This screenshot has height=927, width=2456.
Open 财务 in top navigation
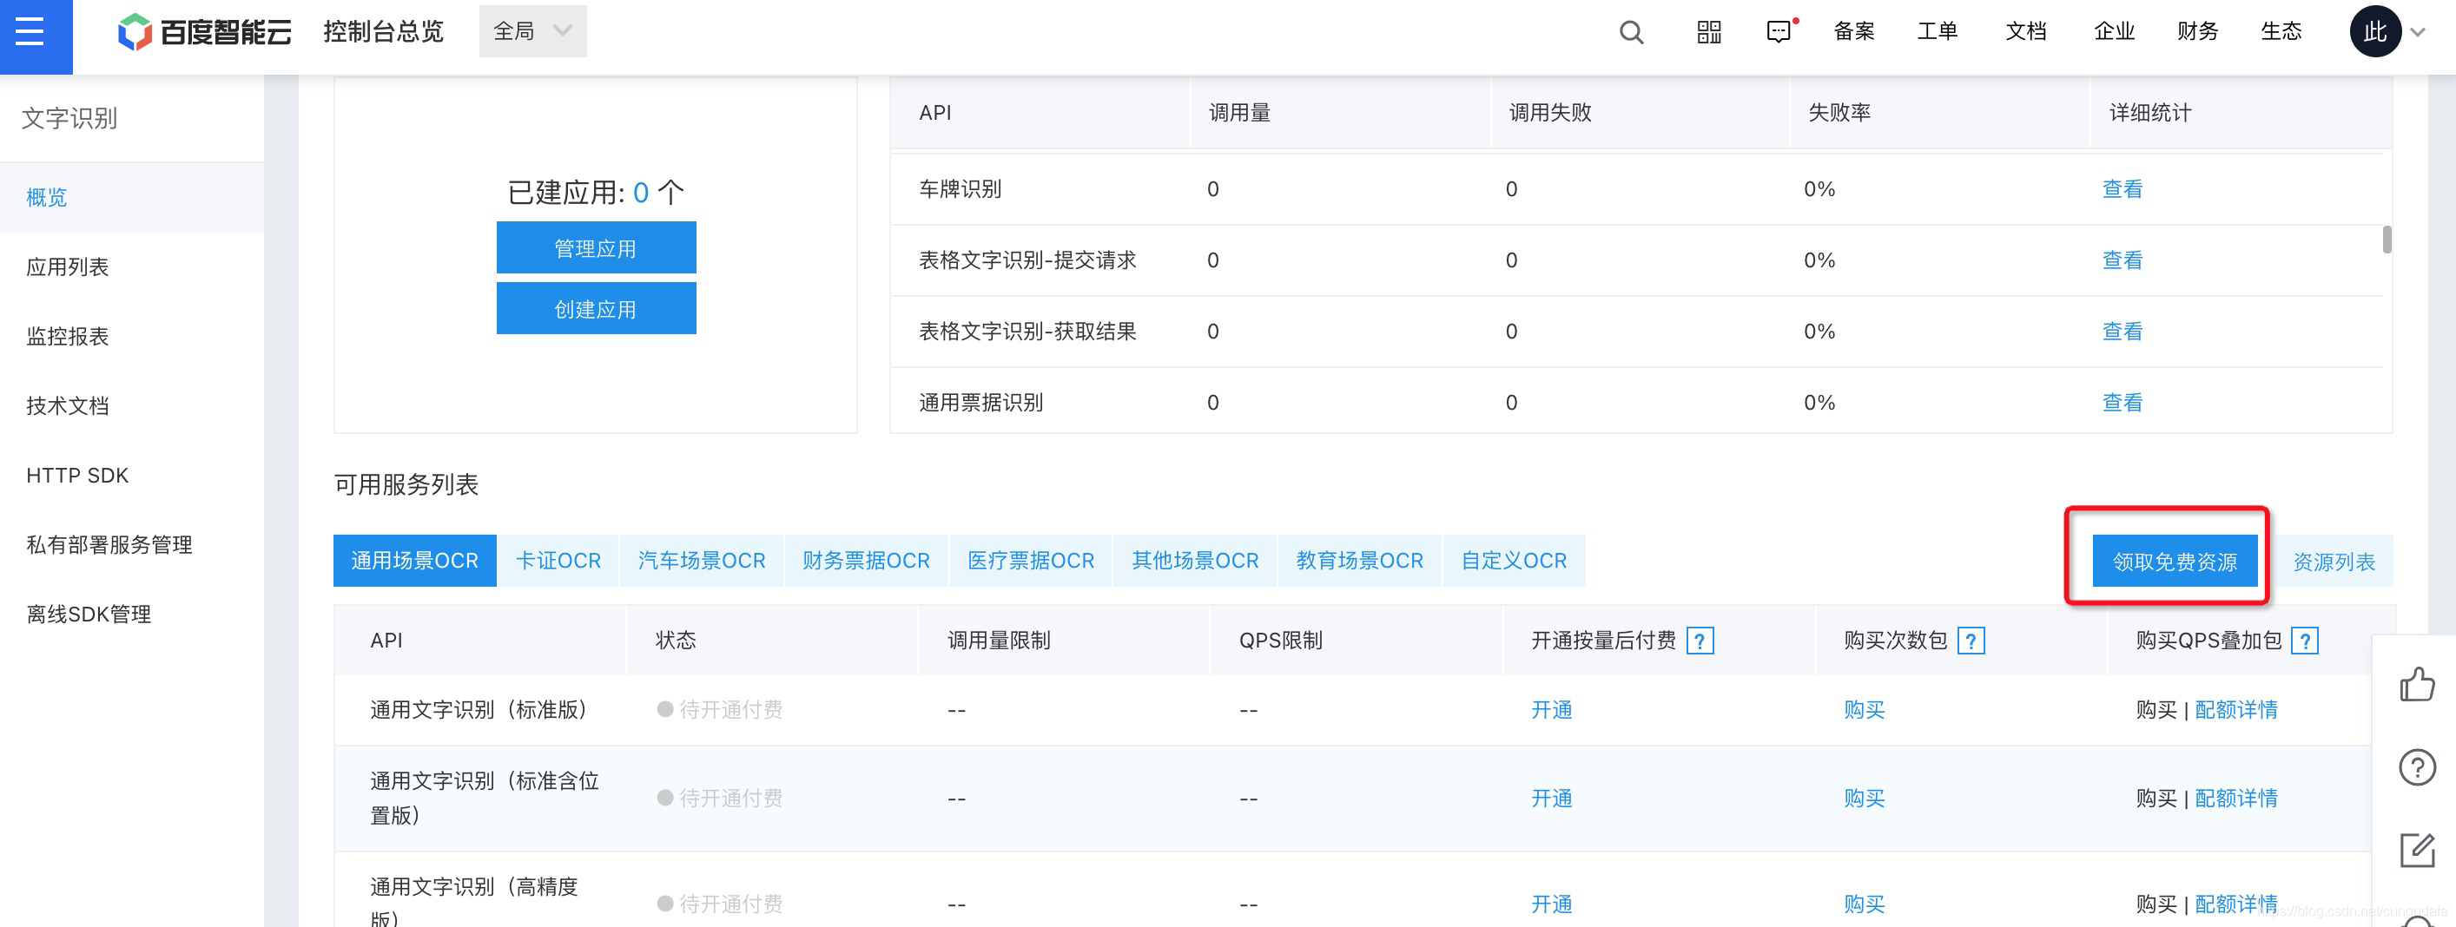[x=2196, y=31]
